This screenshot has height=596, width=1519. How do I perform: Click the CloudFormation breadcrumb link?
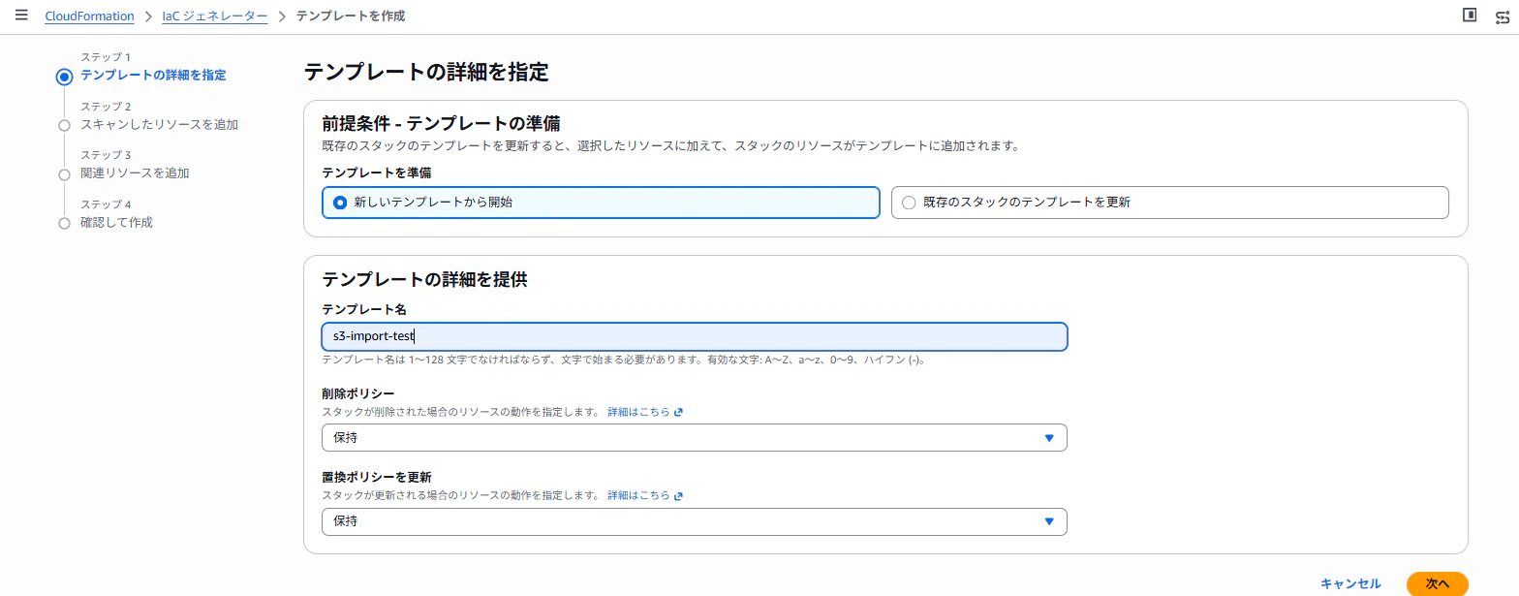(x=89, y=16)
